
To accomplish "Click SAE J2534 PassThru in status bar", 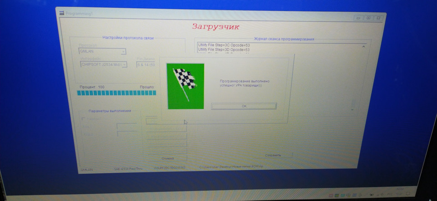I will pos(128,168).
